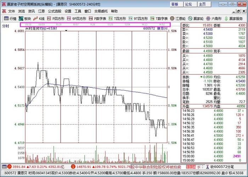Click the Shenzhen index 14870.91 ticker text
This screenshot has width=248, height=177.
pos(84,167)
